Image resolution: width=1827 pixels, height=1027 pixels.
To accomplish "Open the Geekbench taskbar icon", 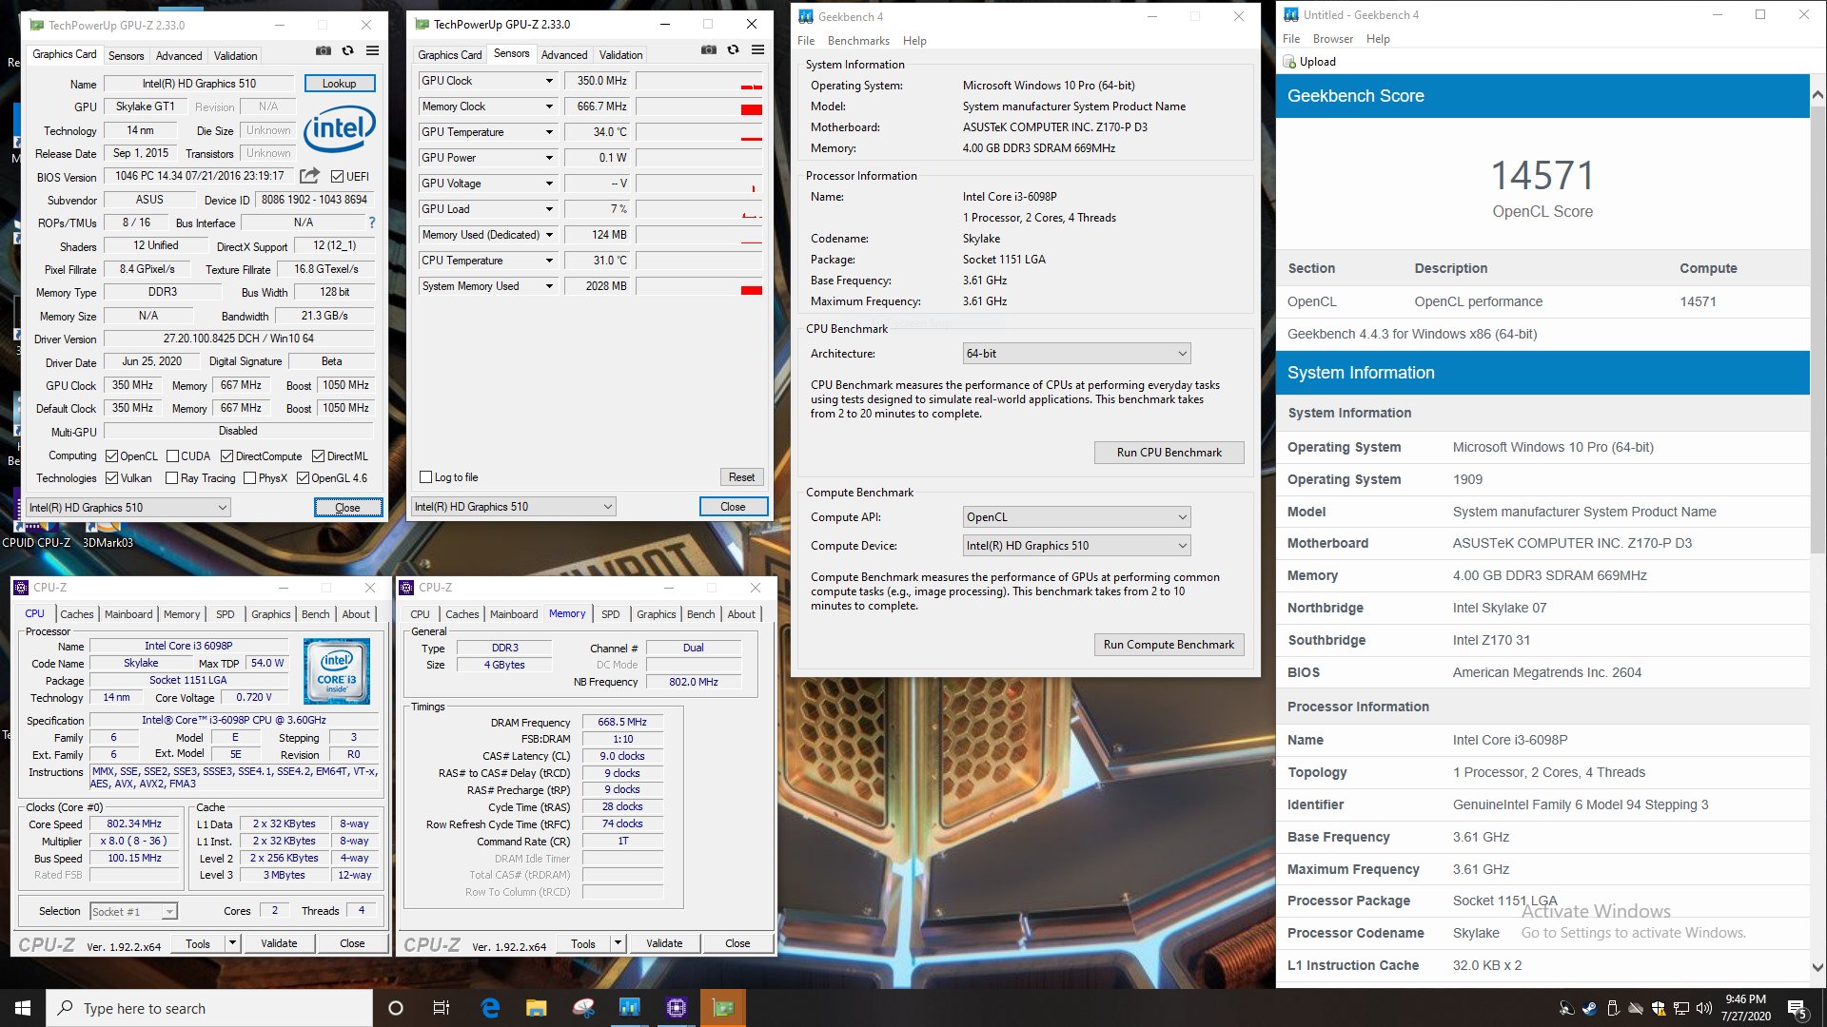I will click(x=630, y=1008).
